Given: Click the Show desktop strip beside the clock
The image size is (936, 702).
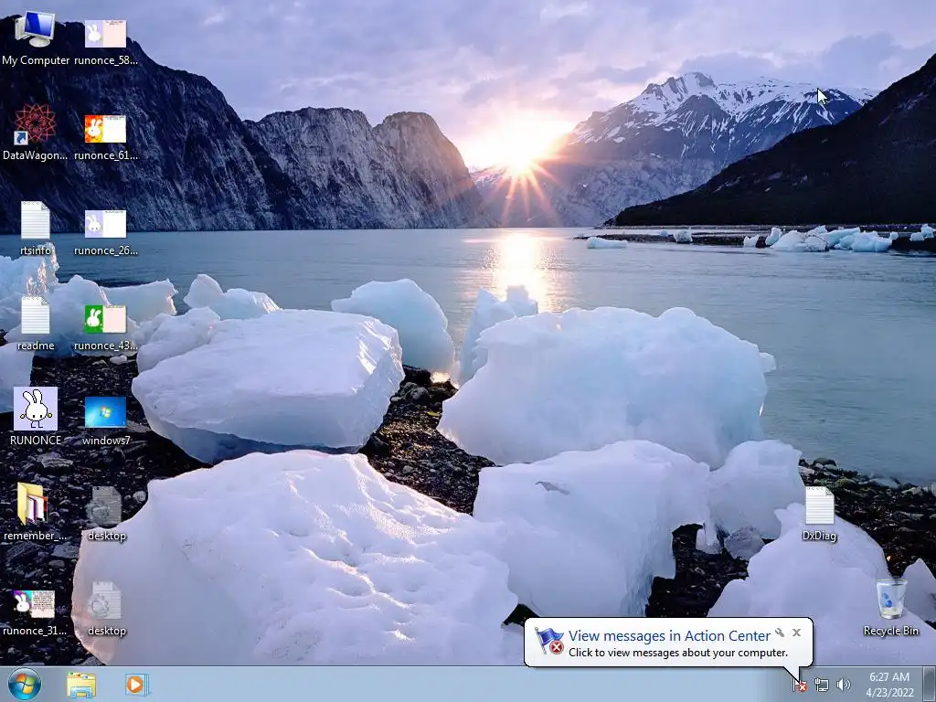Looking at the screenshot, I should 929,685.
